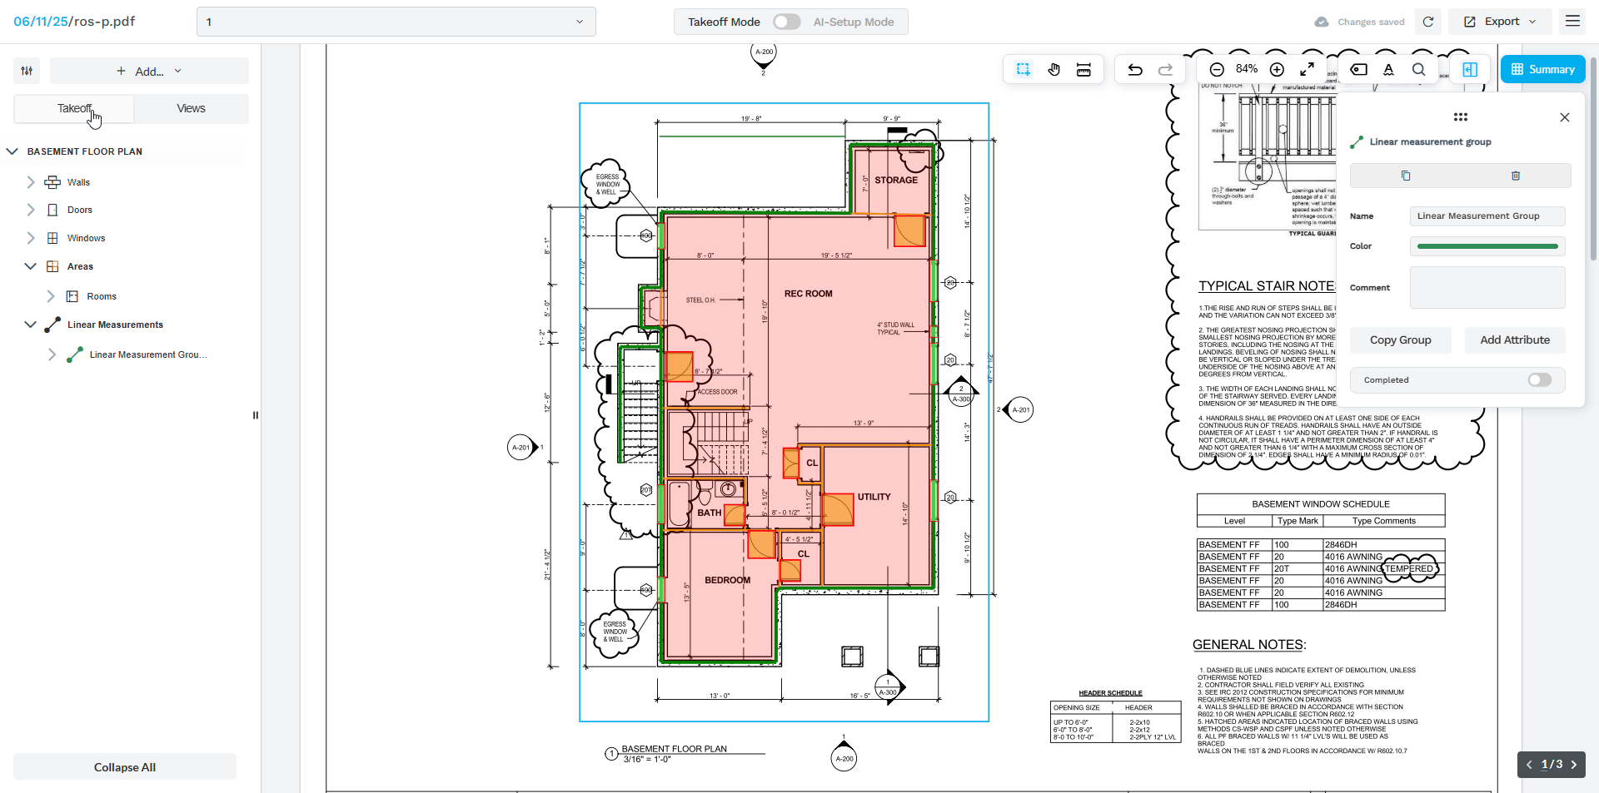Click the vertical scrollbar at right edge

(x=1594, y=158)
